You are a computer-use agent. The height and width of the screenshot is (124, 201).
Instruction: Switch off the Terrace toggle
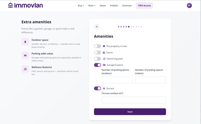pyautogui.click(x=97, y=88)
